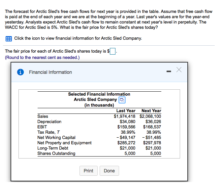The image size is (221, 183).
Task: Select next year sales value $2,068,100
Action: coord(150,116)
